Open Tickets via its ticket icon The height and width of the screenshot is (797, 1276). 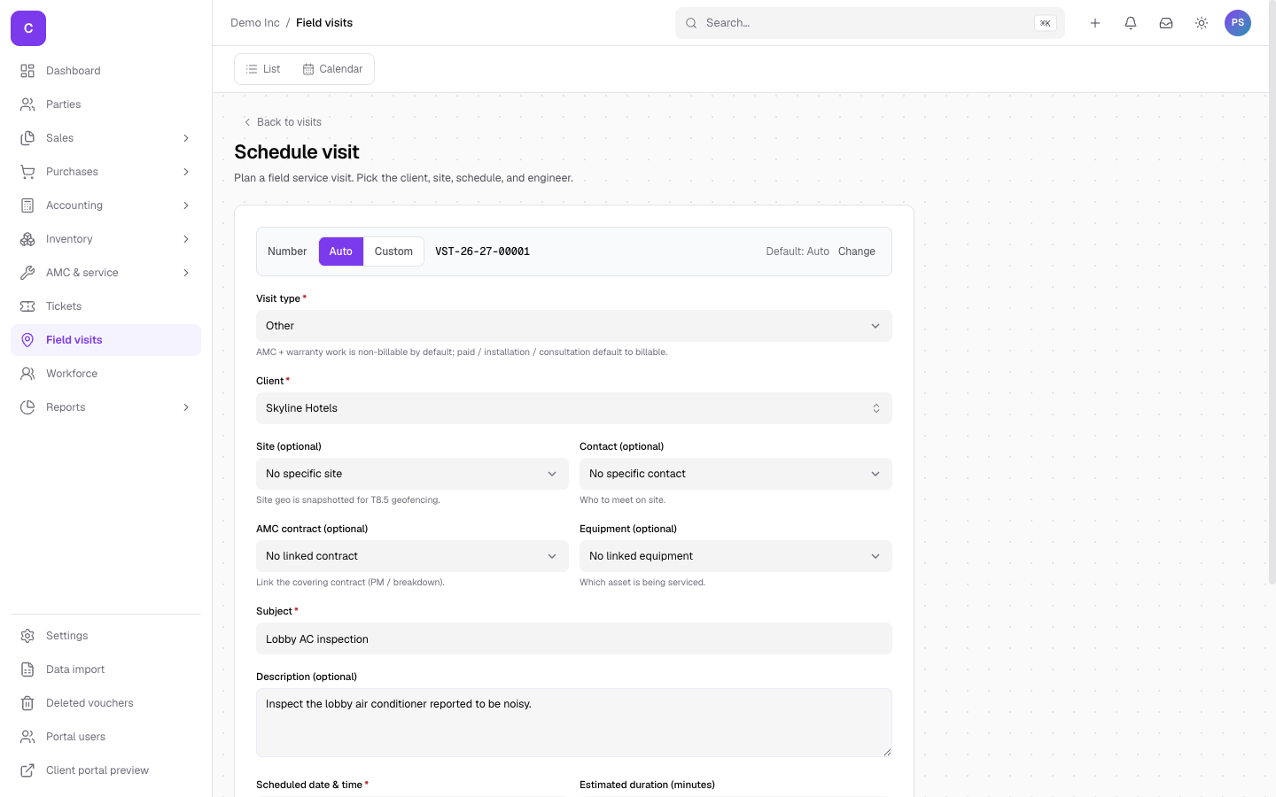pos(27,306)
